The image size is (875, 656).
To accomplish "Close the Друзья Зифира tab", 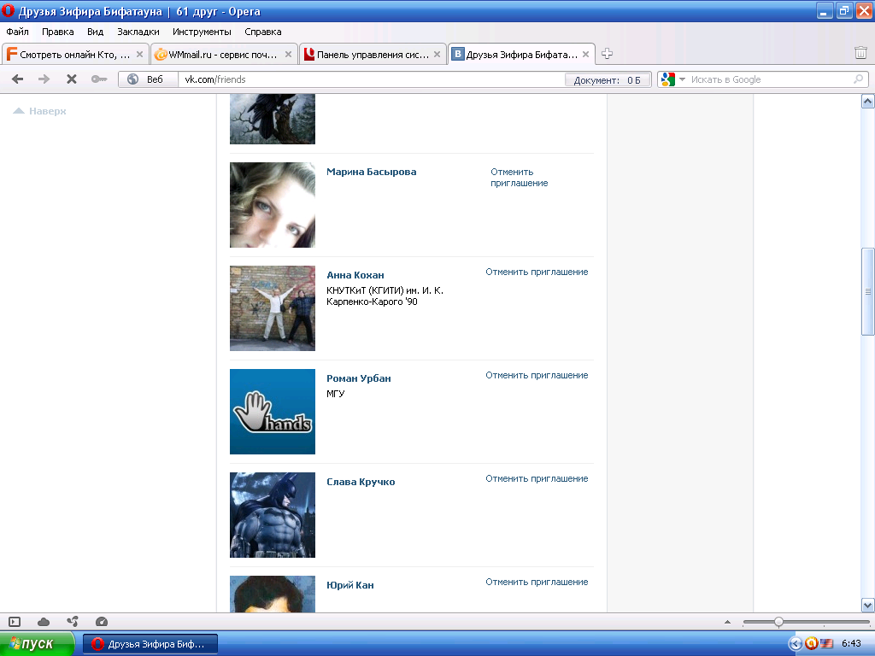I will tap(585, 54).
